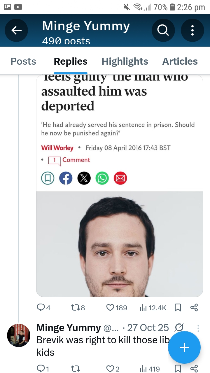Switch to the Posts tab
The height and width of the screenshot is (373, 210).
pyautogui.click(x=23, y=61)
